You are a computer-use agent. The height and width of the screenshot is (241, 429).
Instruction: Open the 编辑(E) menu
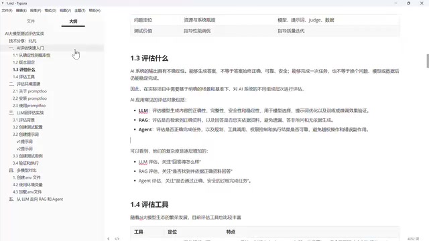pos(21,11)
